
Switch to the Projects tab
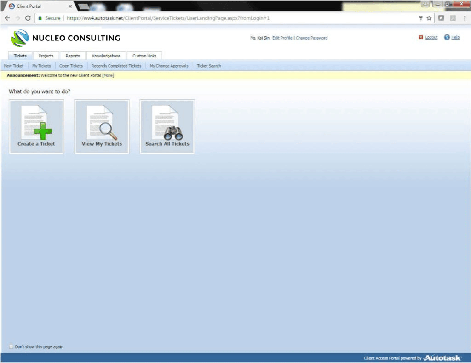[x=46, y=56]
